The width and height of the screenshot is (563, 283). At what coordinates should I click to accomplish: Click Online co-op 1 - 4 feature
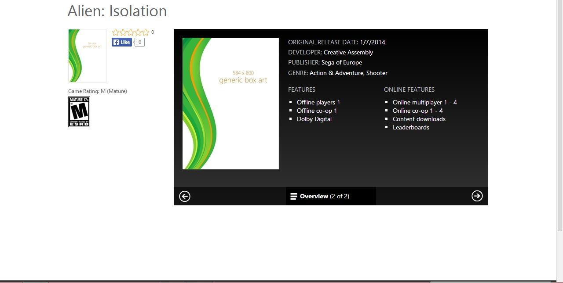point(418,111)
